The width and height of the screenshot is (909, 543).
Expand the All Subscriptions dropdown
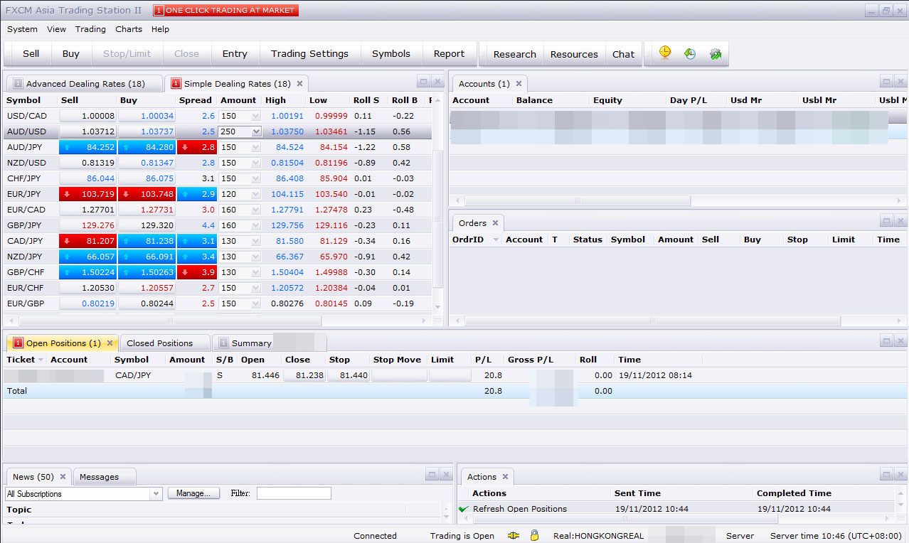pos(156,493)
